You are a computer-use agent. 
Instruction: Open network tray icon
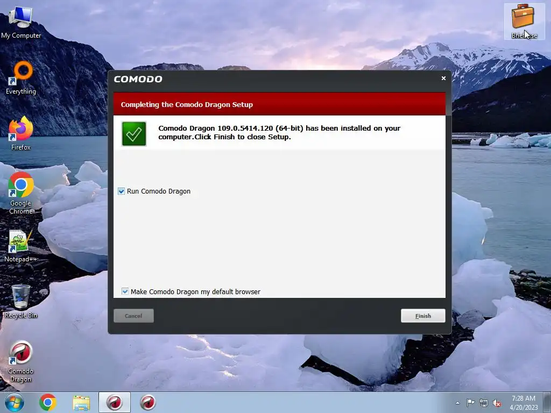[x=484, y=403]
